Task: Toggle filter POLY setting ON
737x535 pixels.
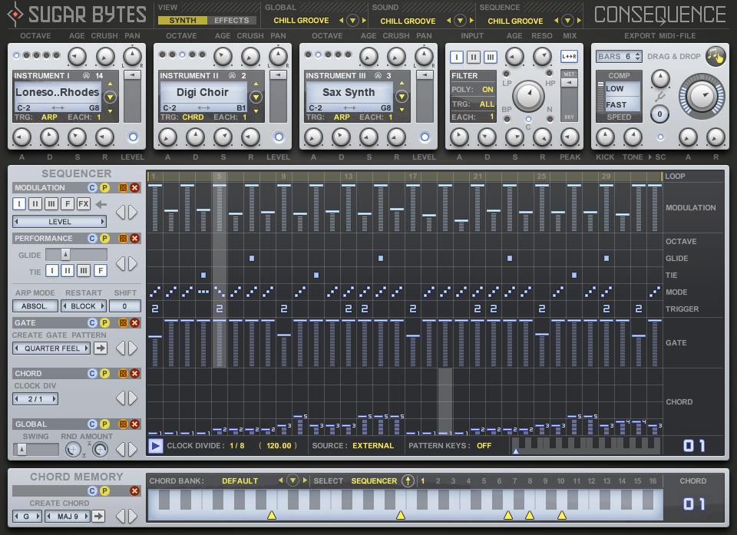Action: [487, 90]
